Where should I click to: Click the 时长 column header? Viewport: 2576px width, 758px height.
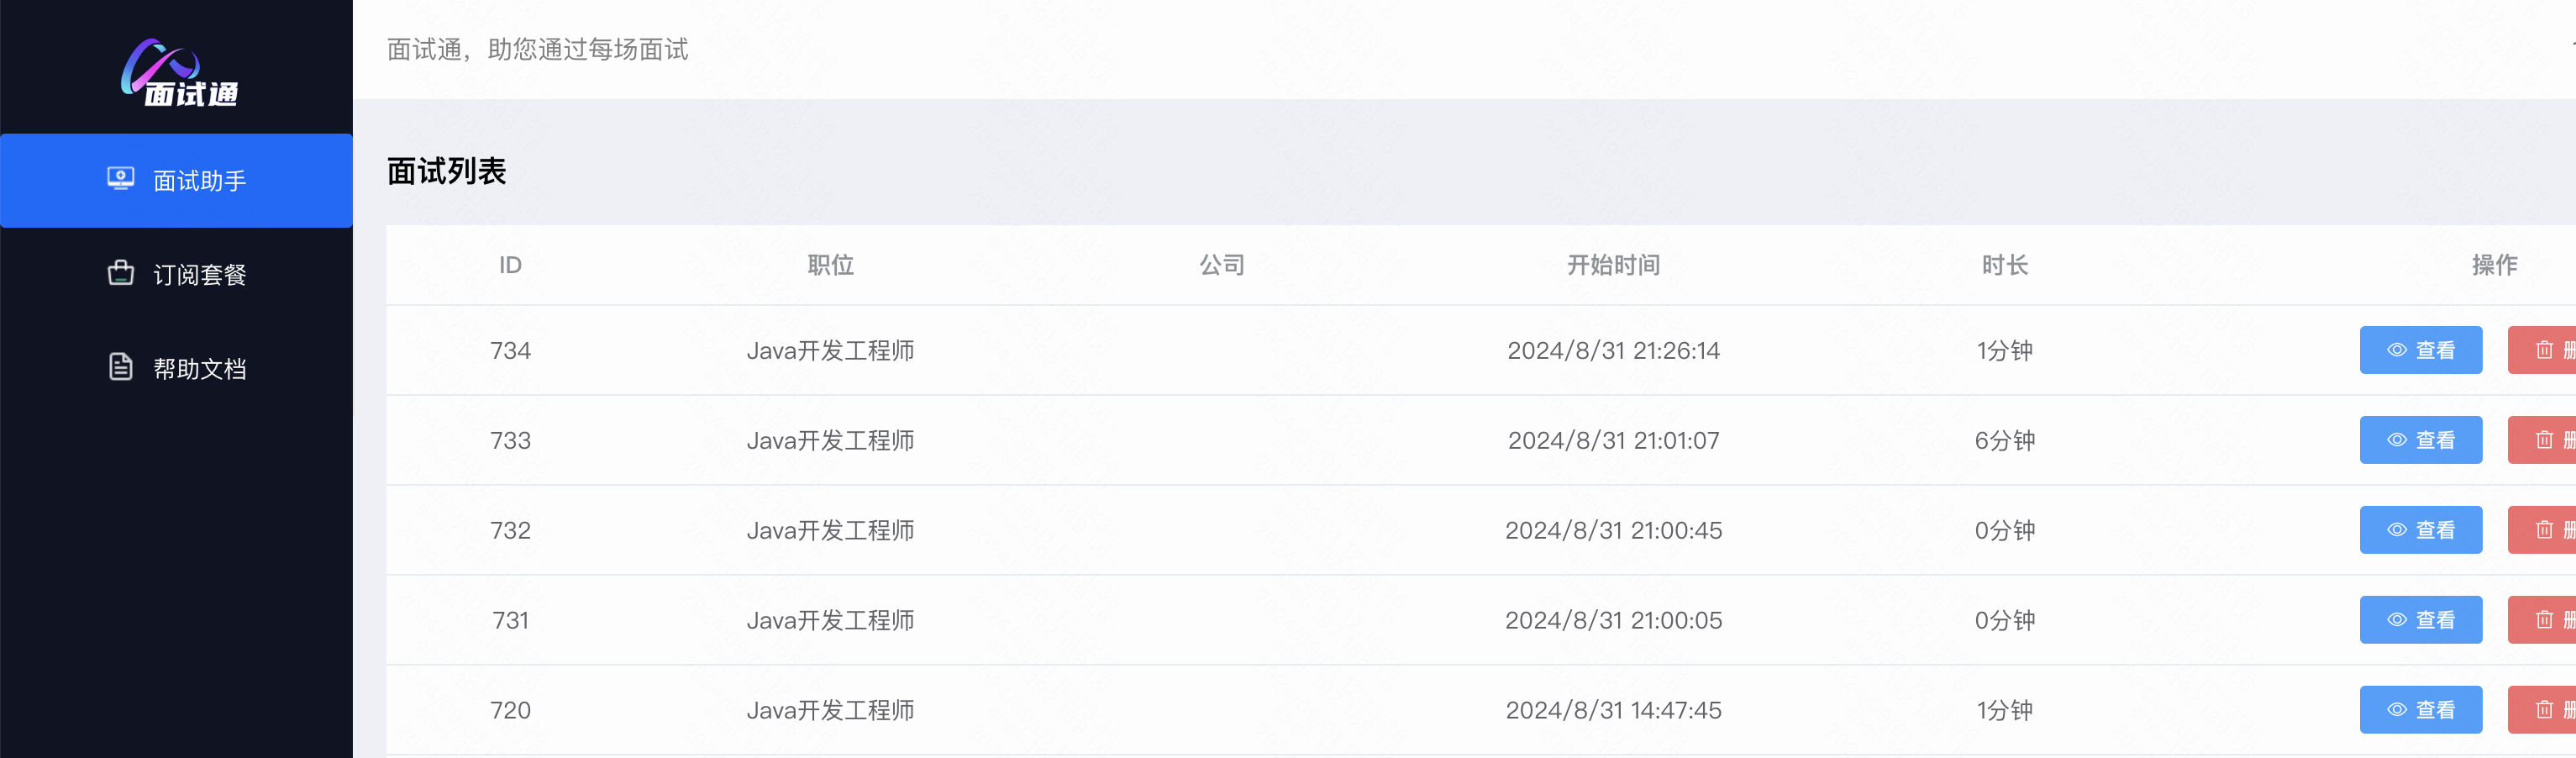(2005, 265)
